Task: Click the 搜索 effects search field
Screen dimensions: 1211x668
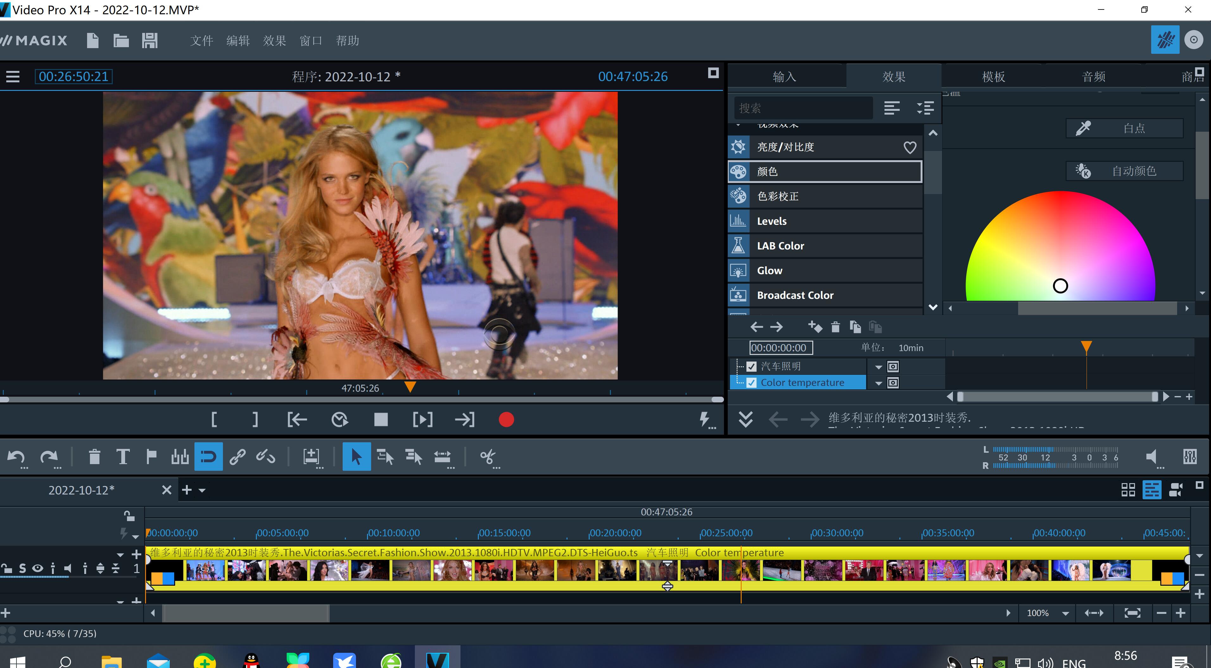Action: click(803, 108)
